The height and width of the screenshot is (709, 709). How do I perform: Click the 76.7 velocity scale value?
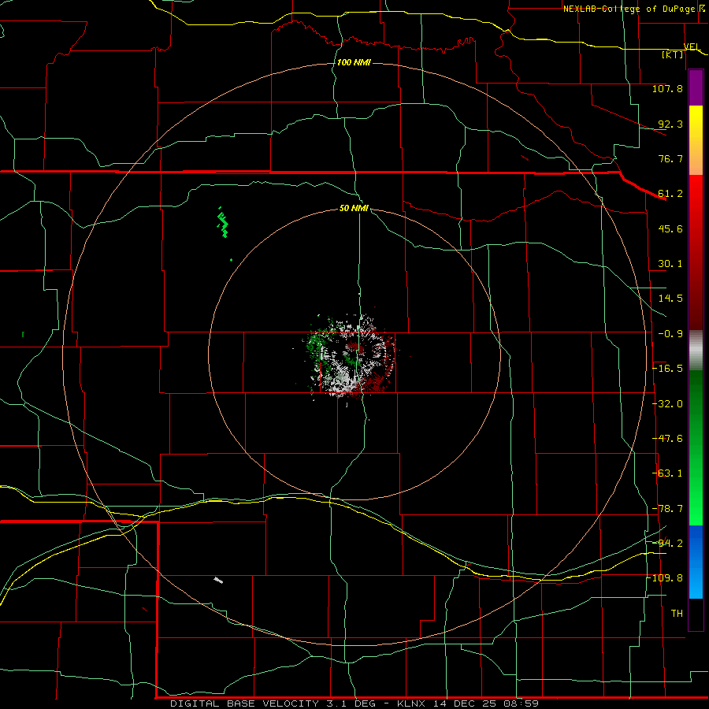point(670,158)
